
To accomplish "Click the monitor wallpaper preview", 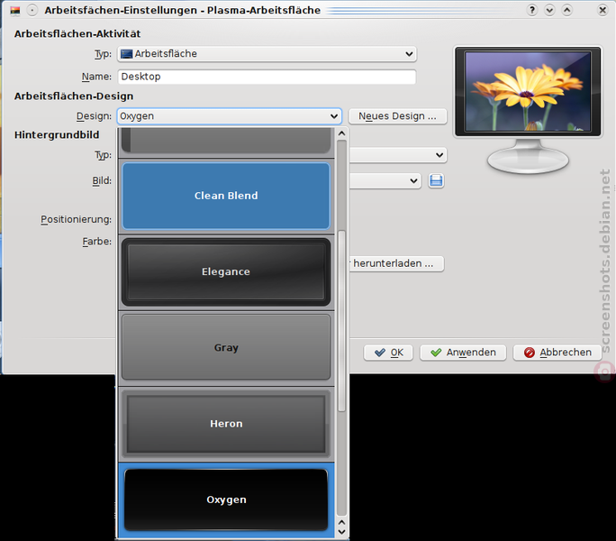I will point(528,92).
